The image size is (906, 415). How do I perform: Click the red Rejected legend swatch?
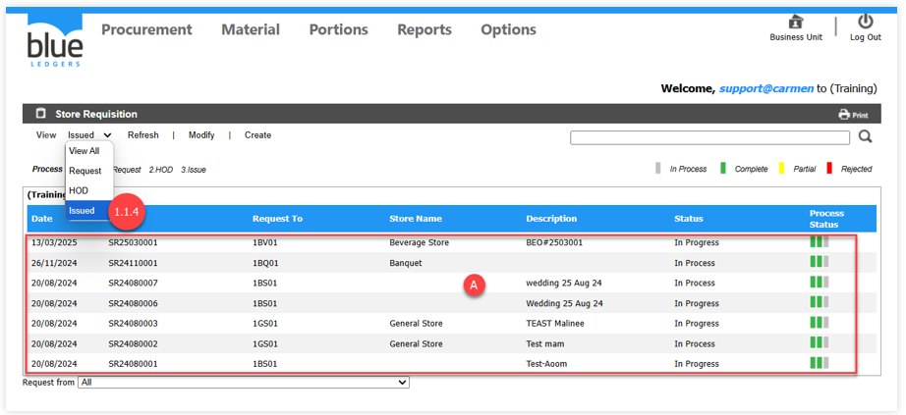pos(831,169)
